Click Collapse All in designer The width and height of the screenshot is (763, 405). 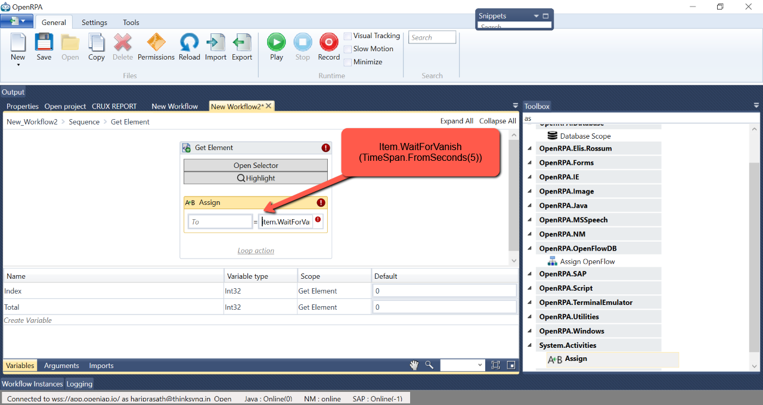(498, 121)
